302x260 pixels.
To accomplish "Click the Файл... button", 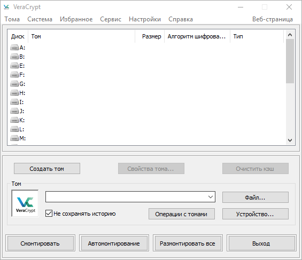I will [255, 198].
